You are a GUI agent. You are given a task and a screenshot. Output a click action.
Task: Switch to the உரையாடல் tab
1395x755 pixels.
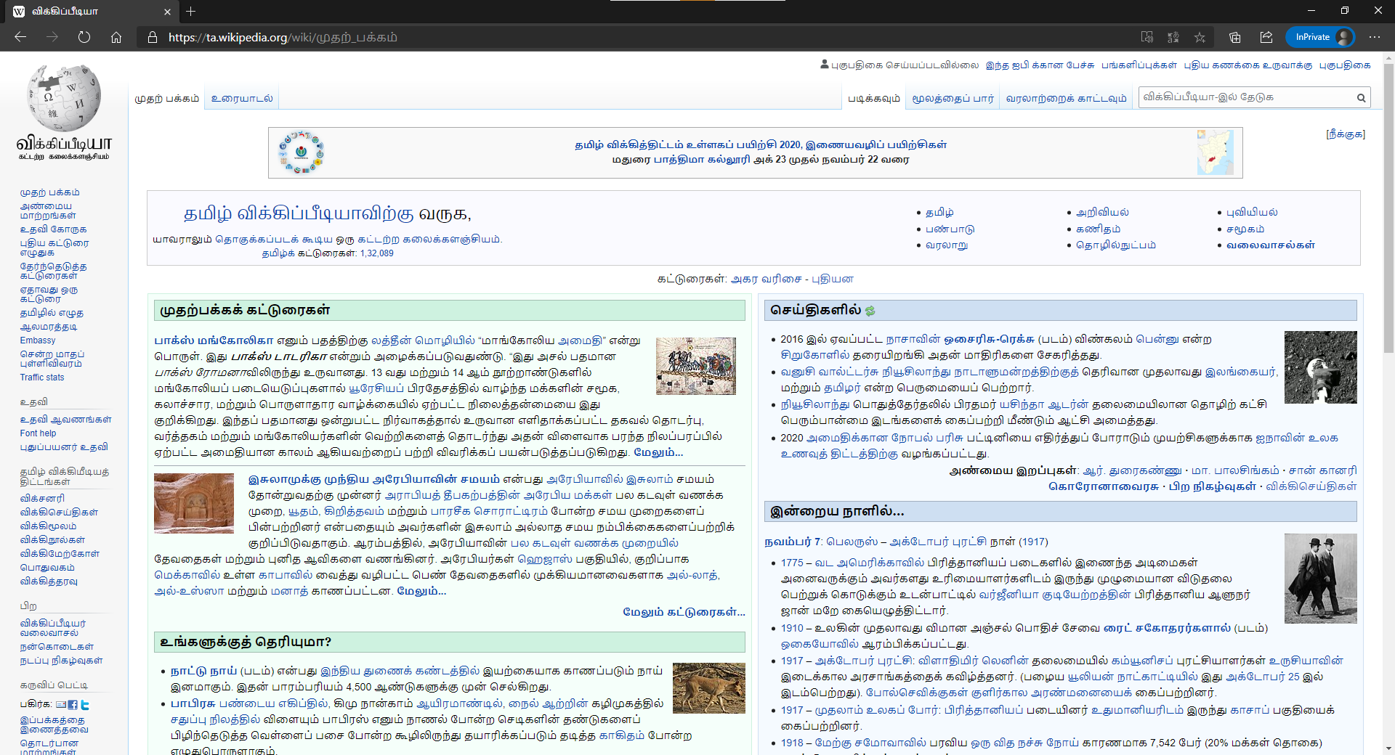242,99
